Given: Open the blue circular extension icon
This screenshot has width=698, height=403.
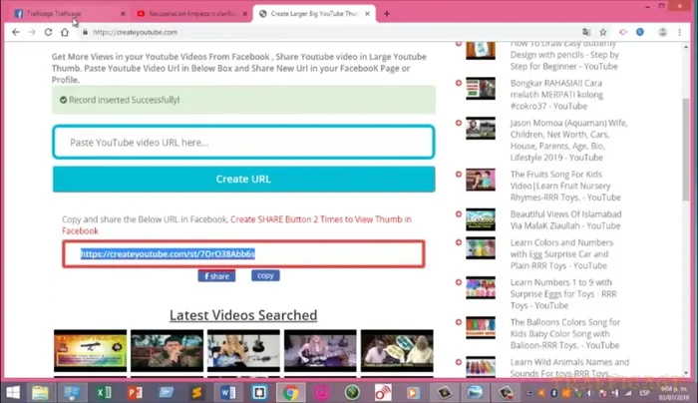Looking at the screenshot, I should [640, 32].
